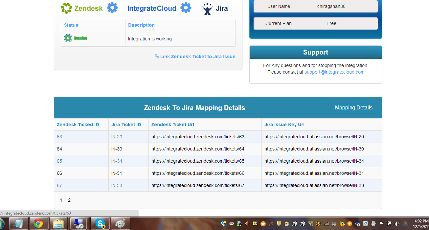429x230 pixels.
Task: Go to page 2 of mapping table
Action: pyautogui.click(x=69, y=200)
